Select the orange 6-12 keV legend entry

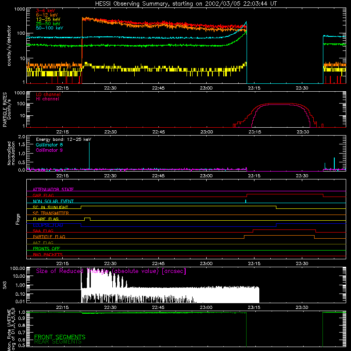point(47,15)
